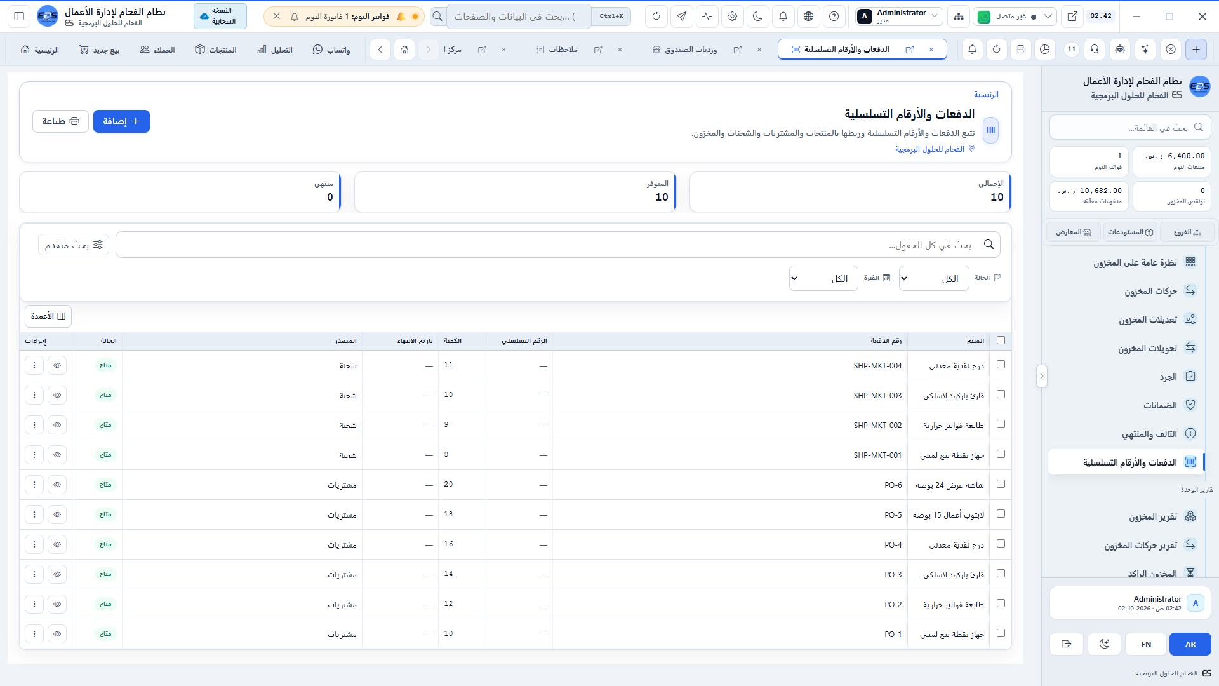The image size is (1219, 686).
Task: Click the طباعة print button
Action: pos(60,121)
